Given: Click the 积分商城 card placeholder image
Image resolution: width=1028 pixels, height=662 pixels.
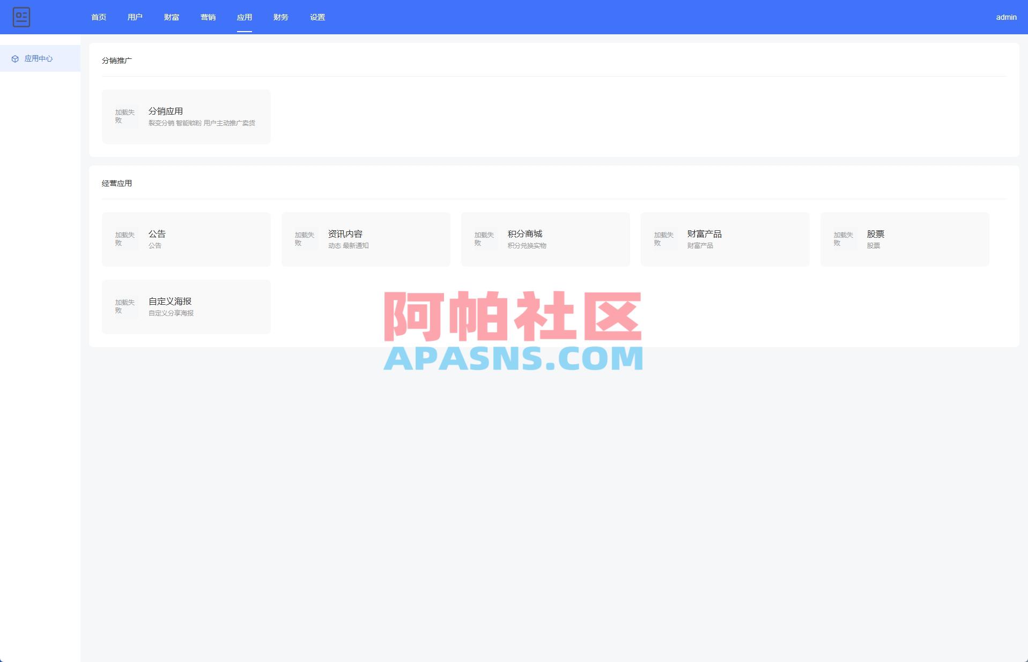Looking at the screenshot, I should 484,239.
